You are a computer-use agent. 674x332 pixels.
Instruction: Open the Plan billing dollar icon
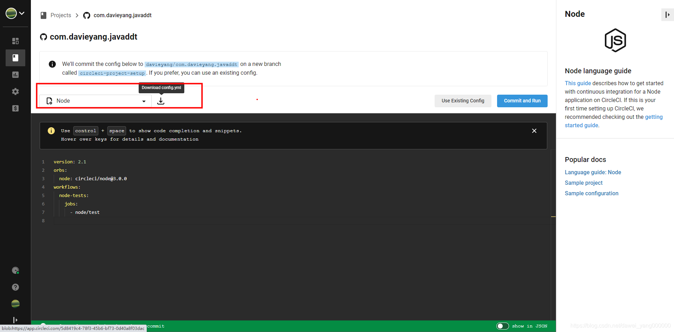point(15,108)
